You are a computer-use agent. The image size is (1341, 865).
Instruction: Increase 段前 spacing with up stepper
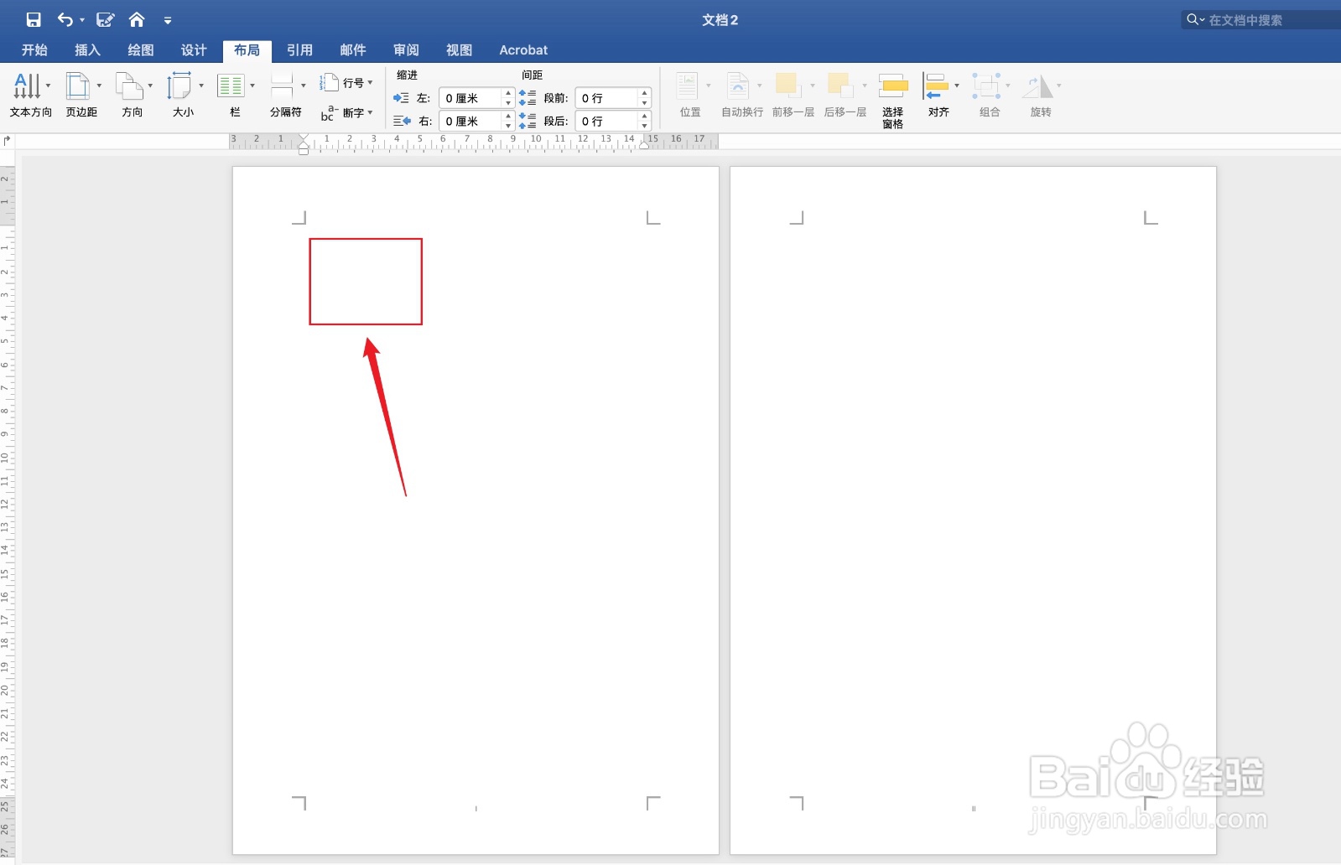[645, 93]
